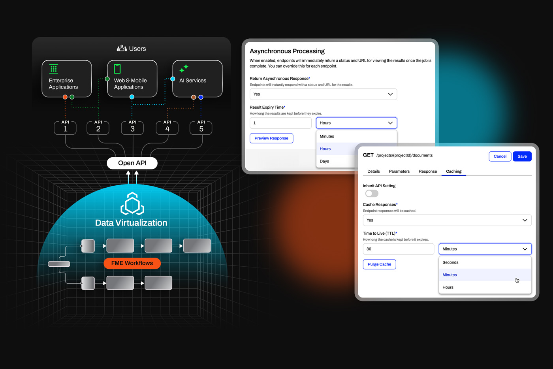Choose Hours in the expiry unit list
Viewport: 553px width, 369px height.
pos(337,149)
